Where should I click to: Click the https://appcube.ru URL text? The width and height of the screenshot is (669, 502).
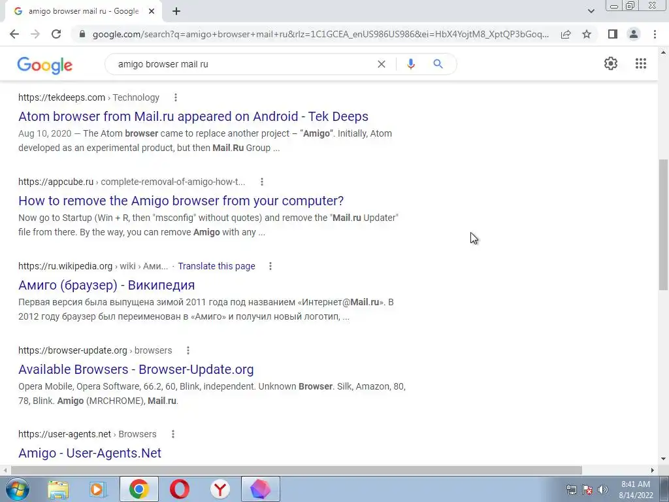pos(56,182)
